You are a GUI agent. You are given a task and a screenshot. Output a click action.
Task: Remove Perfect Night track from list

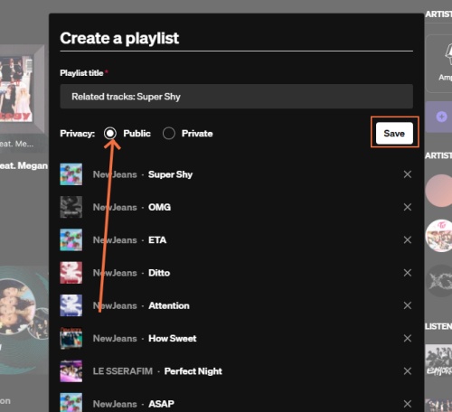[x=408, y=371]
